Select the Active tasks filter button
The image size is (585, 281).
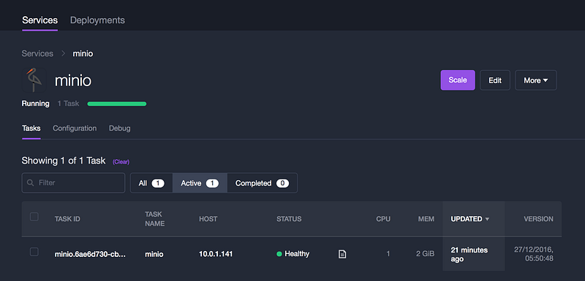(200, 182)
